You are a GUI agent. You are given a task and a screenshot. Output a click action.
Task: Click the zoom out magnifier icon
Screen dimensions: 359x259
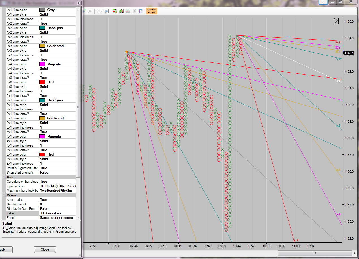point(90,11)
